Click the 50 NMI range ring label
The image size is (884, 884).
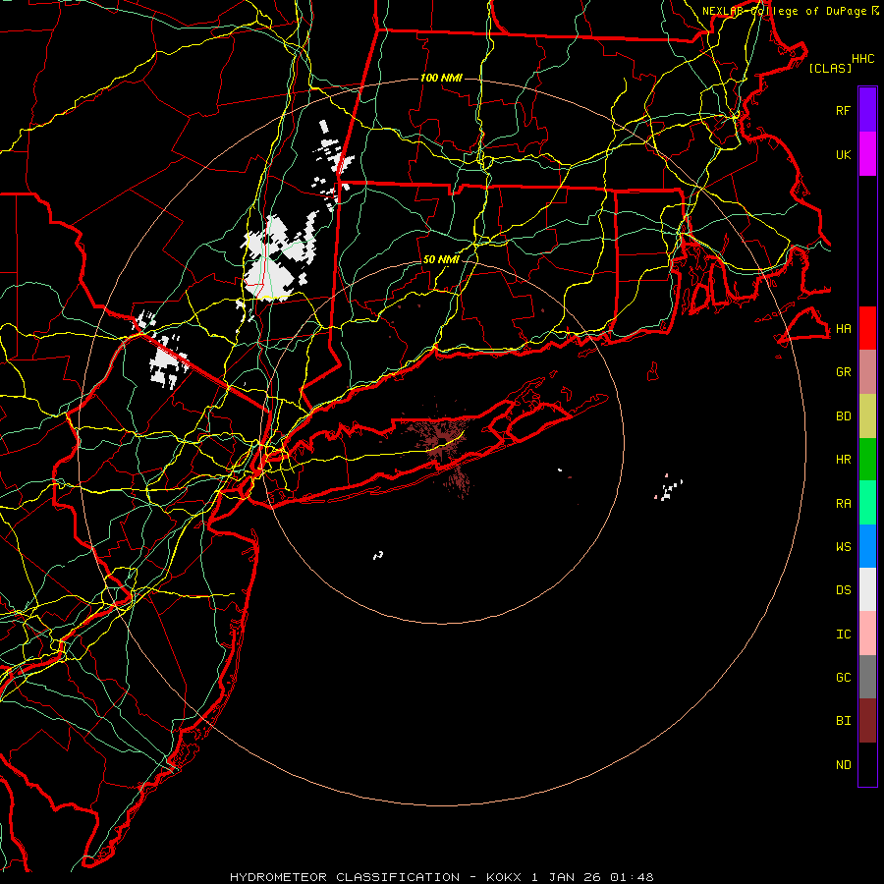441,259
